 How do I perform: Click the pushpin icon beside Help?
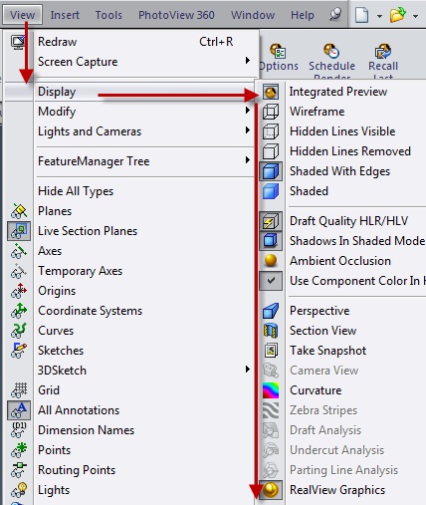click(335, 14)
